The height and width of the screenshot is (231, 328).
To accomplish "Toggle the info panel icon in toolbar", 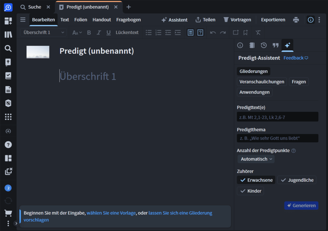I will point(311,19).
